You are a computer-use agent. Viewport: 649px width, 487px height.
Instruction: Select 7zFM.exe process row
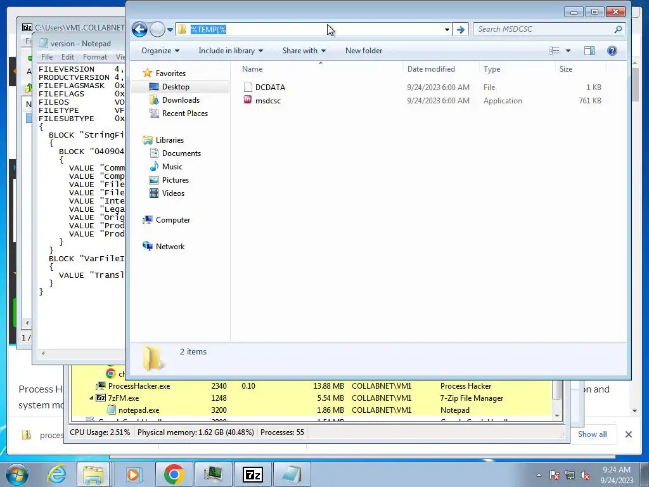[x=311, y=398]
